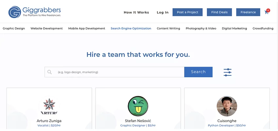Click the Graphic Designer | $5/Hr text

138,125
